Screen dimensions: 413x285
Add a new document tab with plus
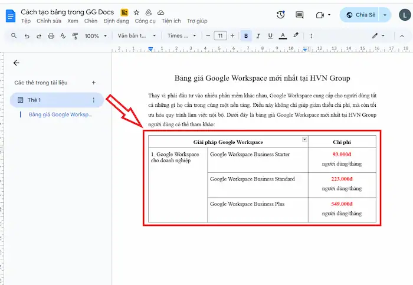(x=93, y=83)
